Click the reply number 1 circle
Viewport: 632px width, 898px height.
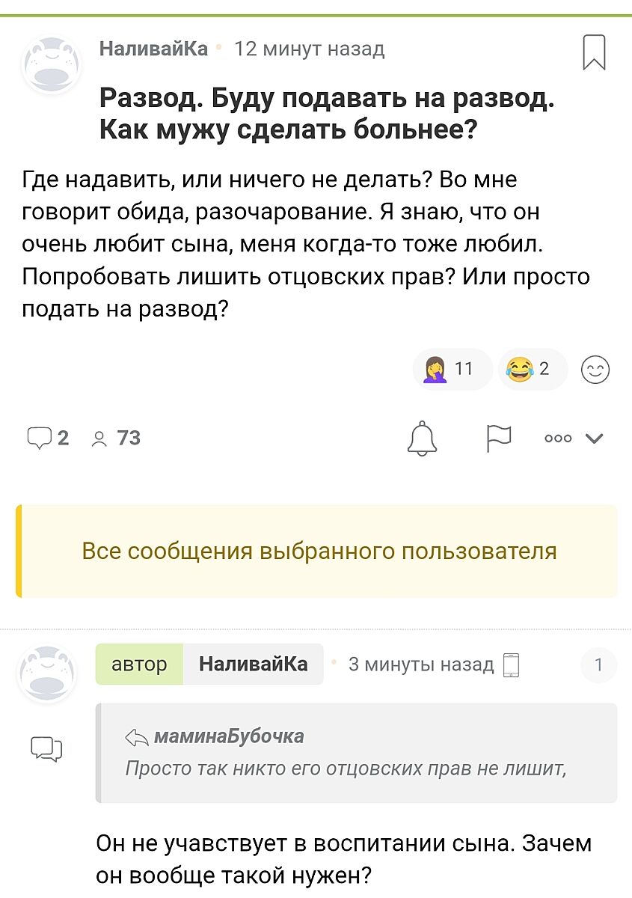[x=598, y=665]
